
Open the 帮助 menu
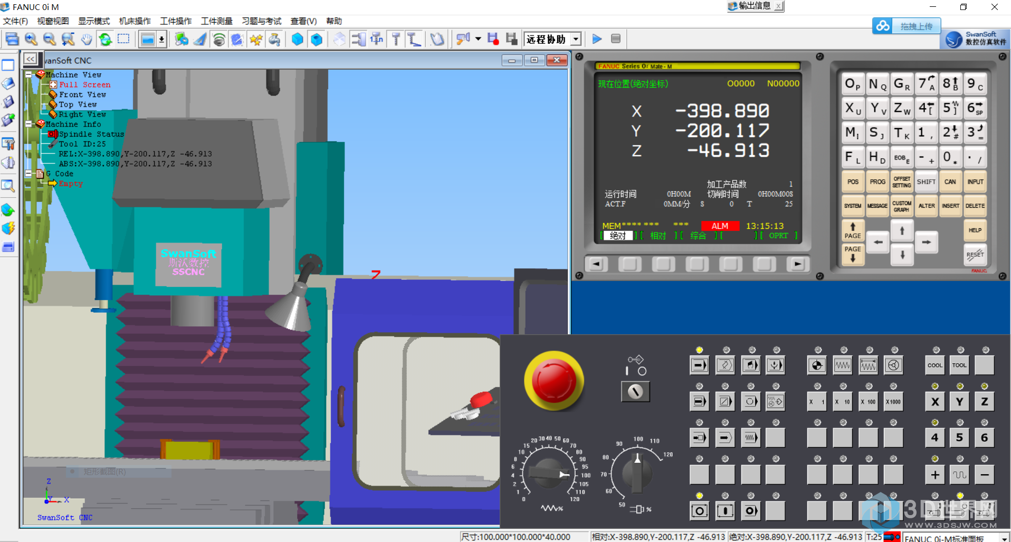click(334, 21)
